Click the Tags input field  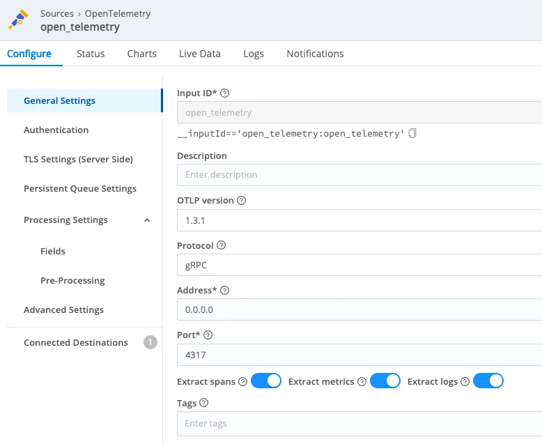(359, 424)
